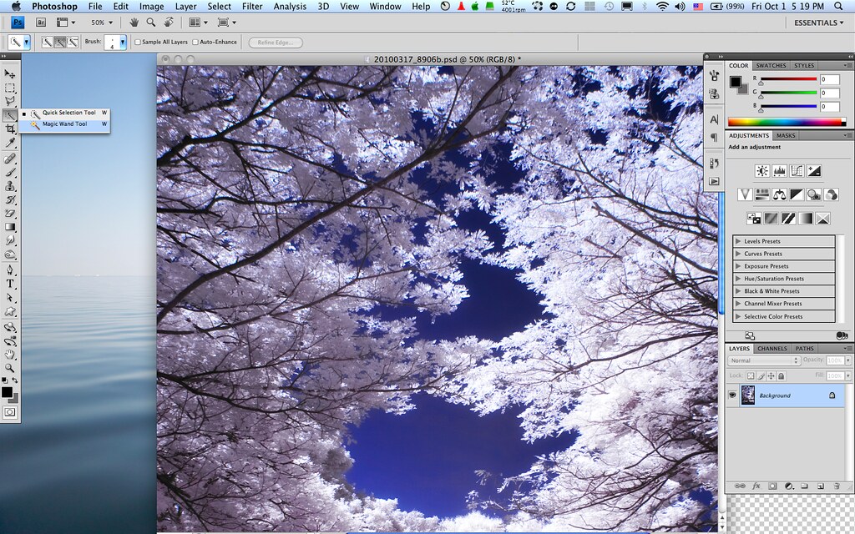
Task: Click the Background layer thumbnail
Action: pos(747,395)
